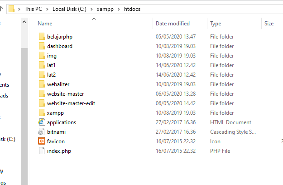Select the bitnami file name
This screenshot has height=185, width=283.
click(56, 132)
